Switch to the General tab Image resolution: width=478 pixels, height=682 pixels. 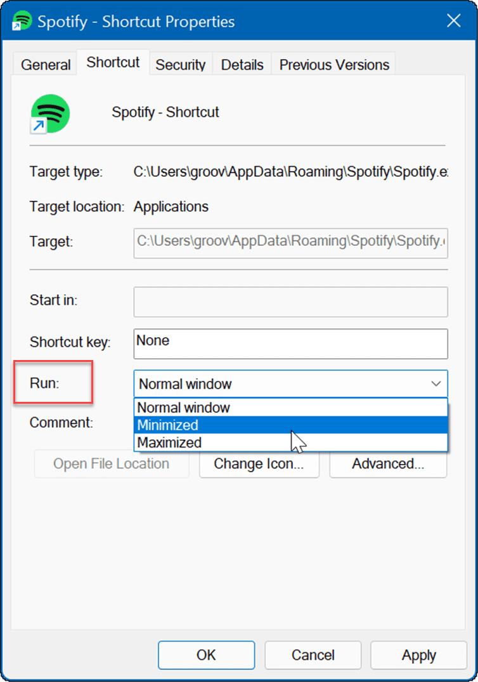coord(44,64)
